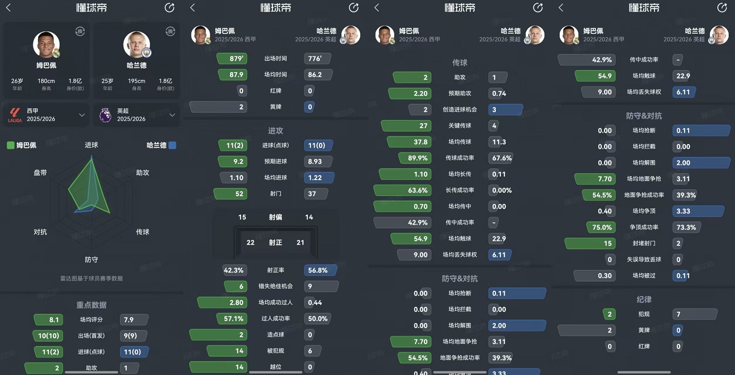Tap the refresh icon on the first panel
Viewport: 735px width, 375px height.
tap(169, 8)
